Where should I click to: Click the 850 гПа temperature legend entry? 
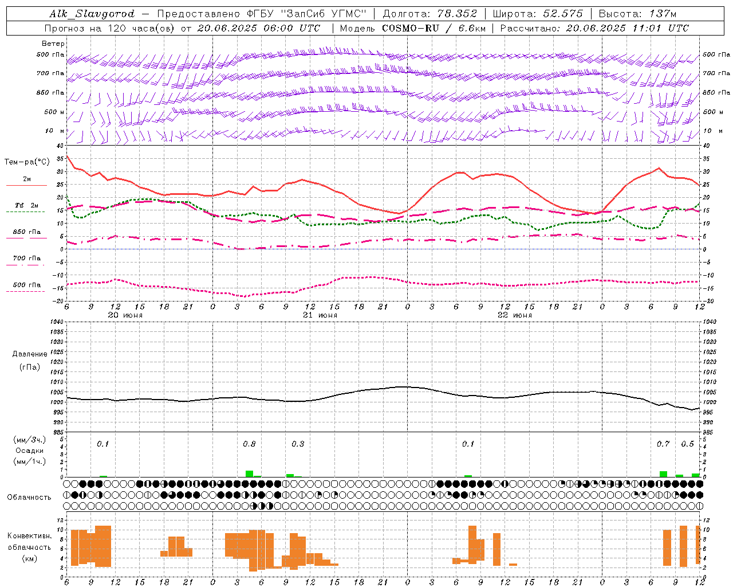pyautogui.click(x=27, y=232)
